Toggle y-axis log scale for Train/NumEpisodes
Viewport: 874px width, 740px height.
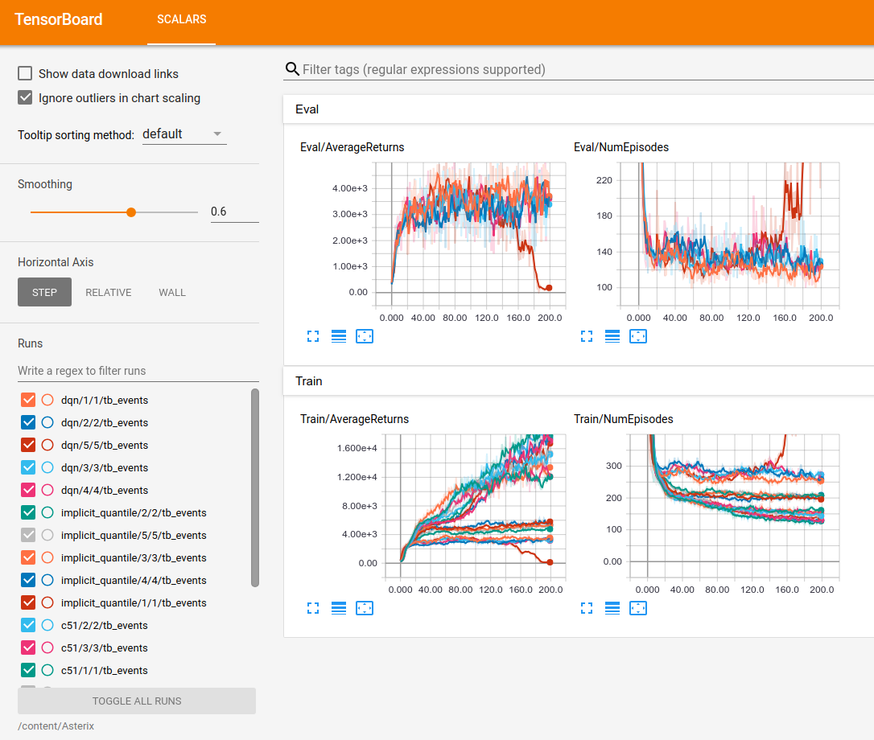(612, 609)
